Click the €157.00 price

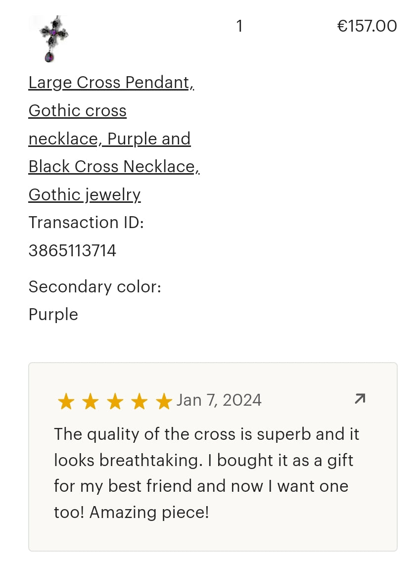367,26
